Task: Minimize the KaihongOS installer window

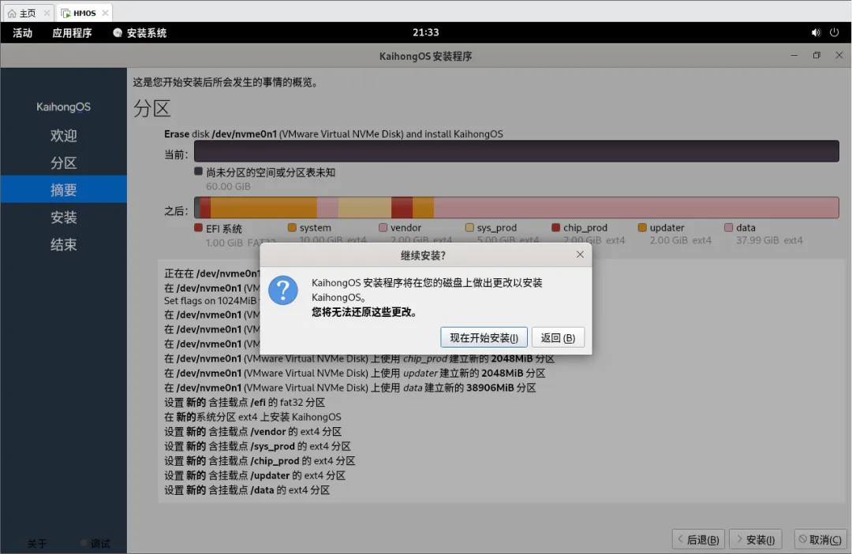Action: (x=794, y=55)
